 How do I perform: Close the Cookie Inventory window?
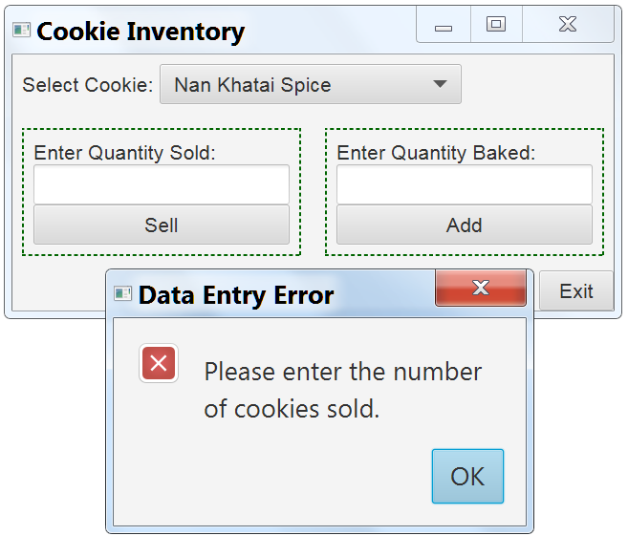[x=568, y=25]
